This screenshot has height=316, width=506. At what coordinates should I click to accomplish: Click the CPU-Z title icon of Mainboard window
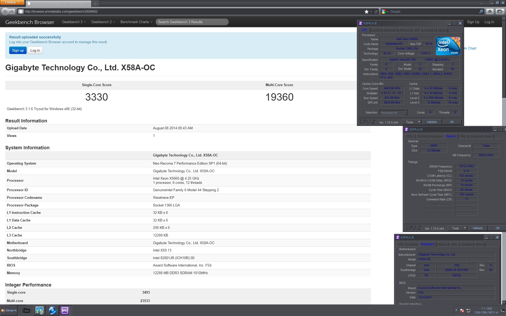(398, 237)
